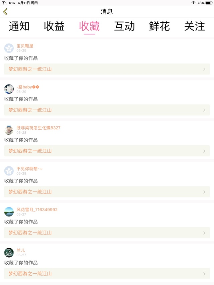The image size is (214, 285).
Task: Tap the Wi-Fi status icon
Action: [193, 3]
